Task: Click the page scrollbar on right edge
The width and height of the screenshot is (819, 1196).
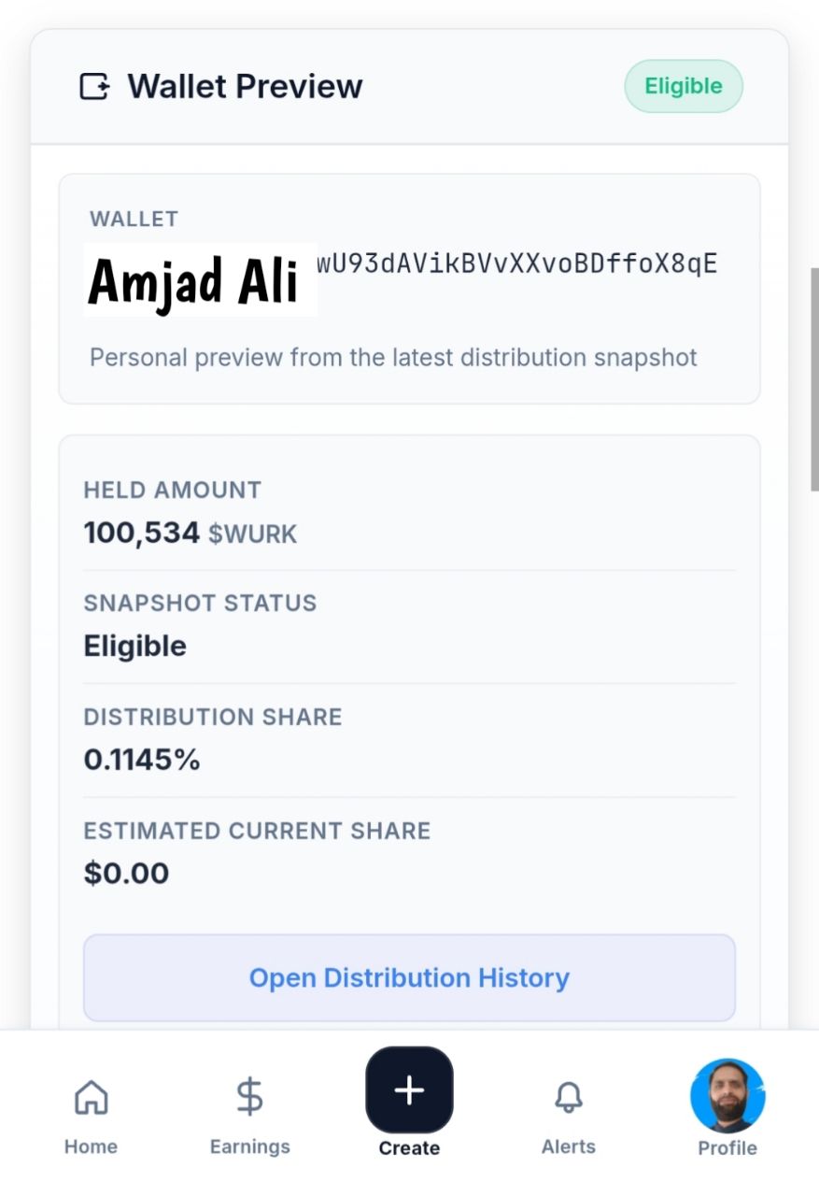Action: point(813,379)
